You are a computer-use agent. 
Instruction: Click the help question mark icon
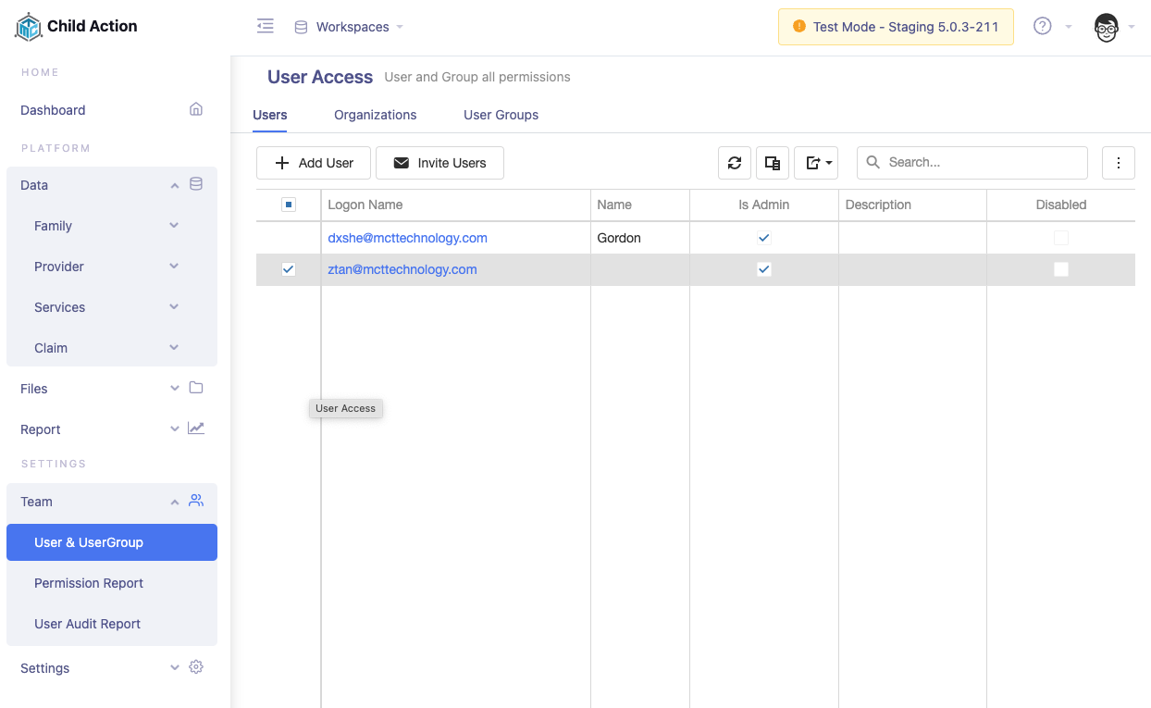(1043, 27)
